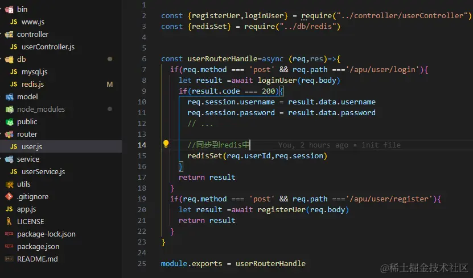
Task: Open www.js file
Action: 33,22
